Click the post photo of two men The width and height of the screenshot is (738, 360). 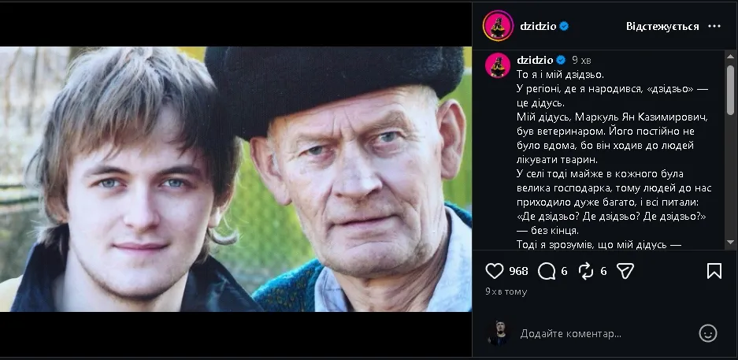click(x=235, y=179)
